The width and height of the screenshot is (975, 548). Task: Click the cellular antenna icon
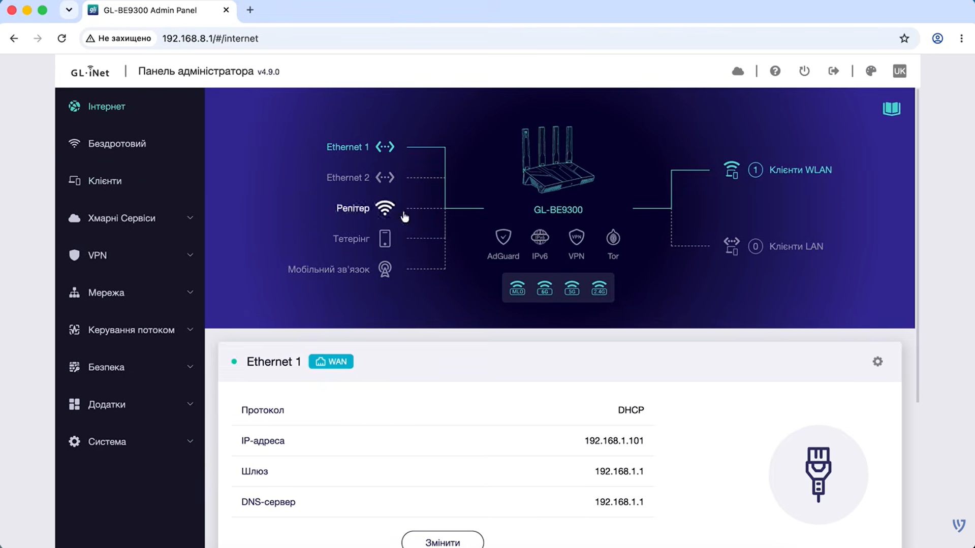pyautogui.click(x=385, y=269)
